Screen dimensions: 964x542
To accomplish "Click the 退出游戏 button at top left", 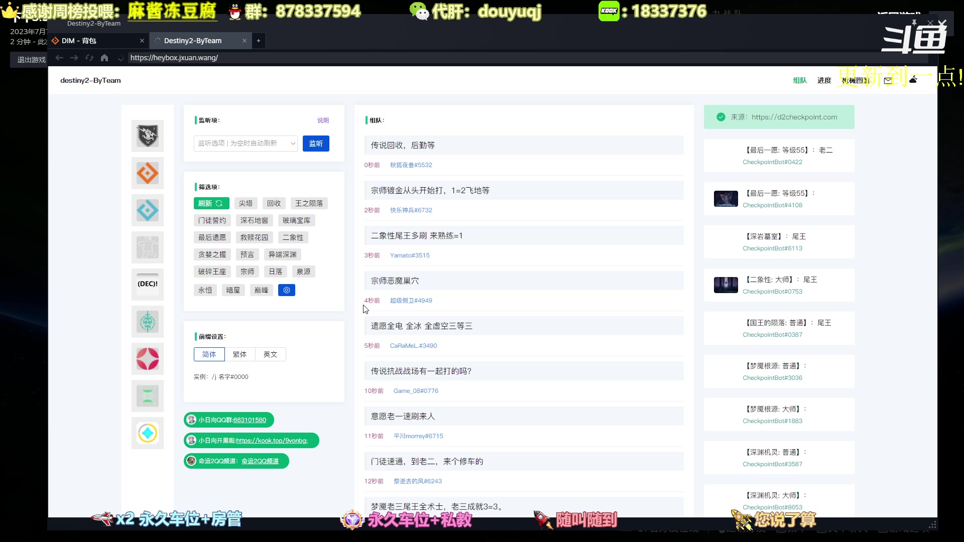I will click(x=30, y=60).
